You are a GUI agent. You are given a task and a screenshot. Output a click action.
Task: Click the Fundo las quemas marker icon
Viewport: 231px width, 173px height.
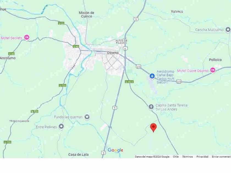coord(87,117)
